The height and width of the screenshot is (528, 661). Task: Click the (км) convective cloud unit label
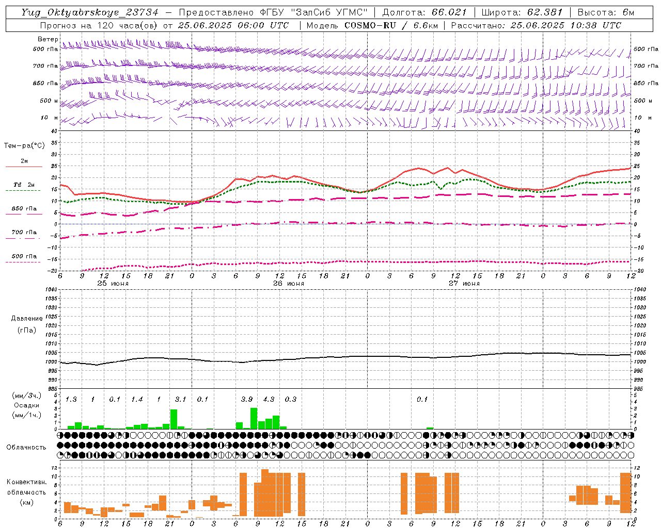[x=27, y=502]
